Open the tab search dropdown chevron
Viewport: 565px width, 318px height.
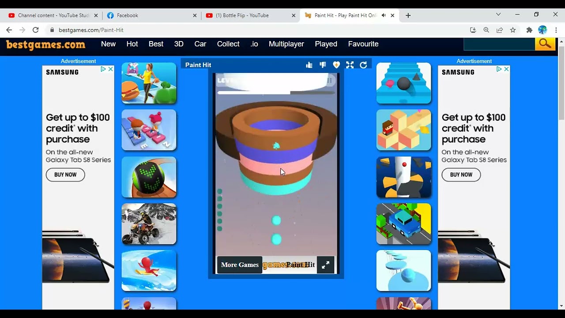(x=498, y=15)
